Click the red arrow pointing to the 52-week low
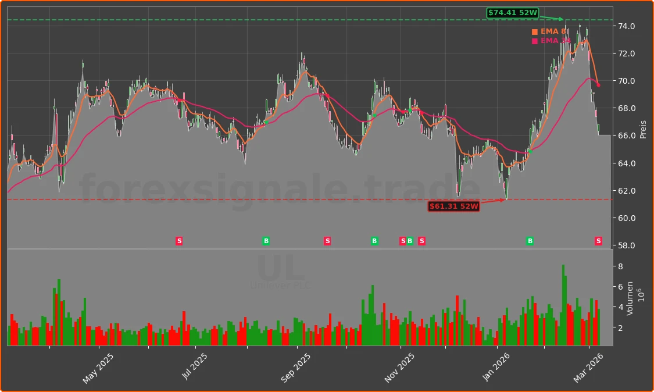654x392 pixels. pyautogui.click(x=494, y=199)
